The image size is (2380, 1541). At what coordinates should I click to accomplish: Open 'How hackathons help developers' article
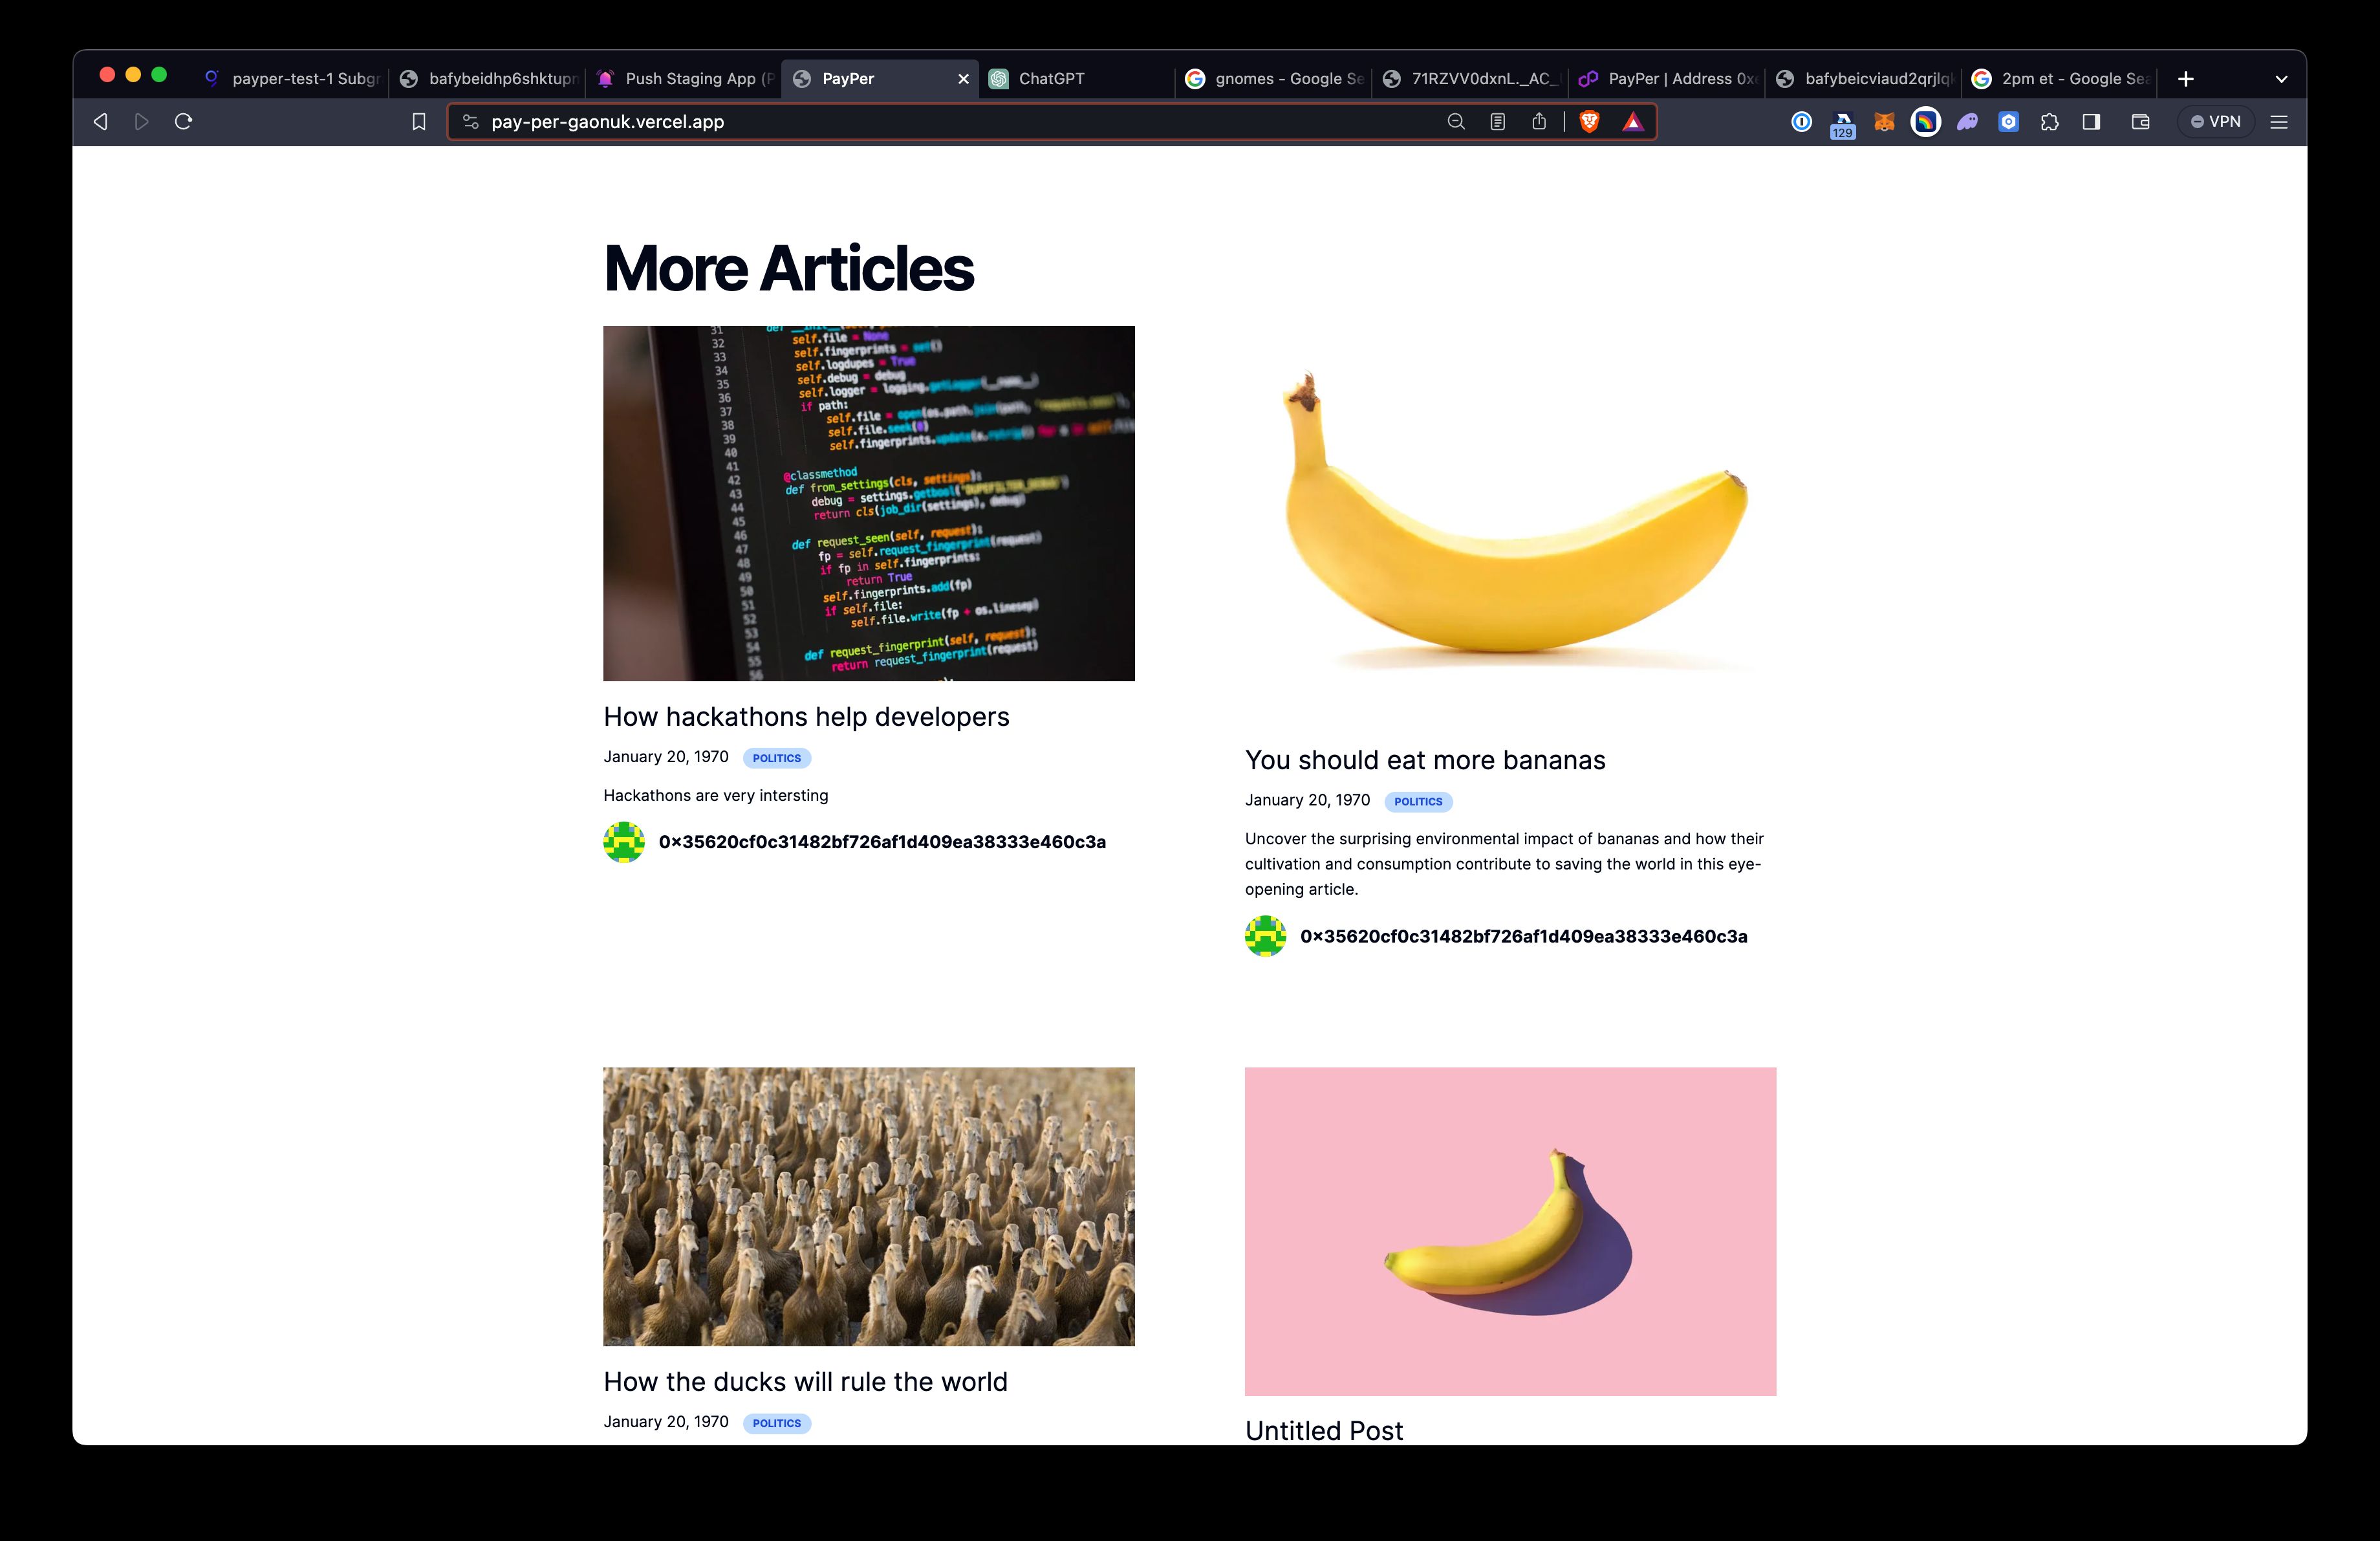coord(806,717)
